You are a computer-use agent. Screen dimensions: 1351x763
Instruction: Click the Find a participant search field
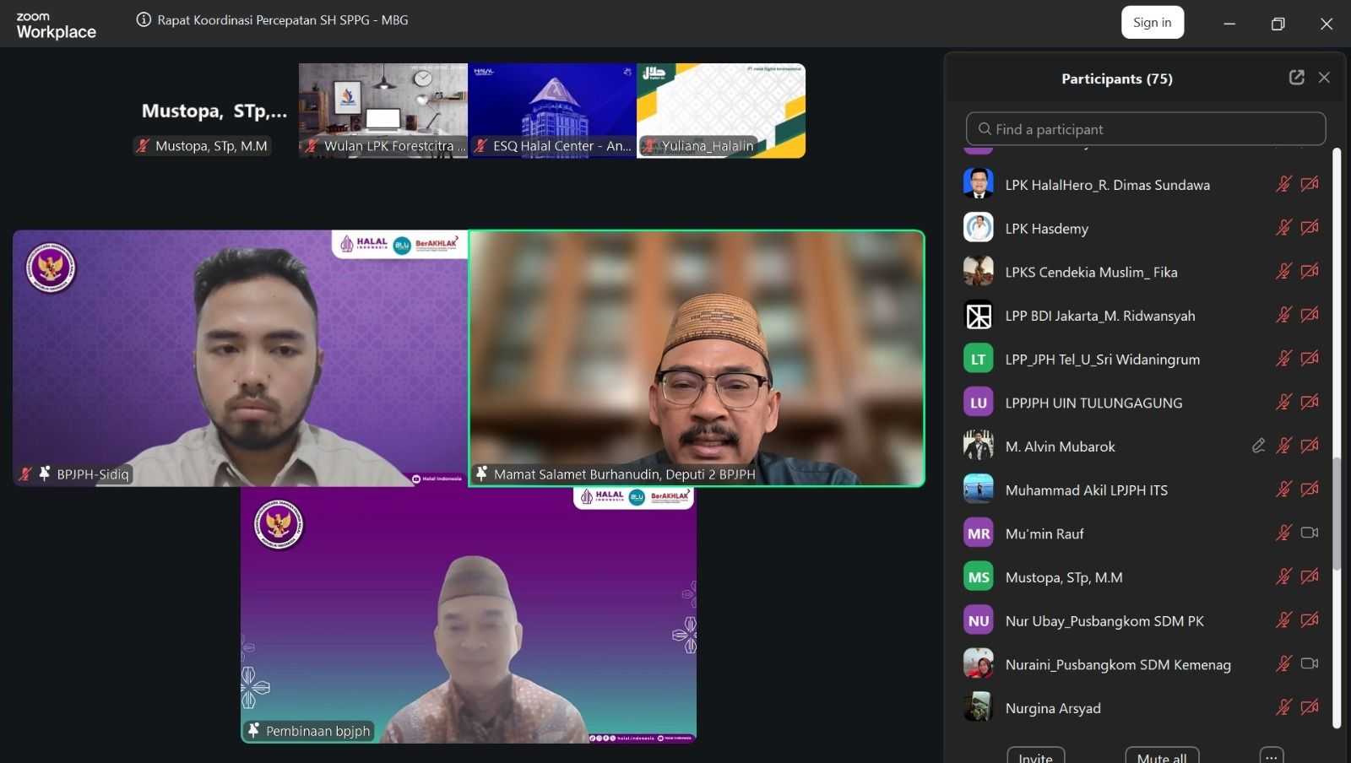click(1145, 129)
